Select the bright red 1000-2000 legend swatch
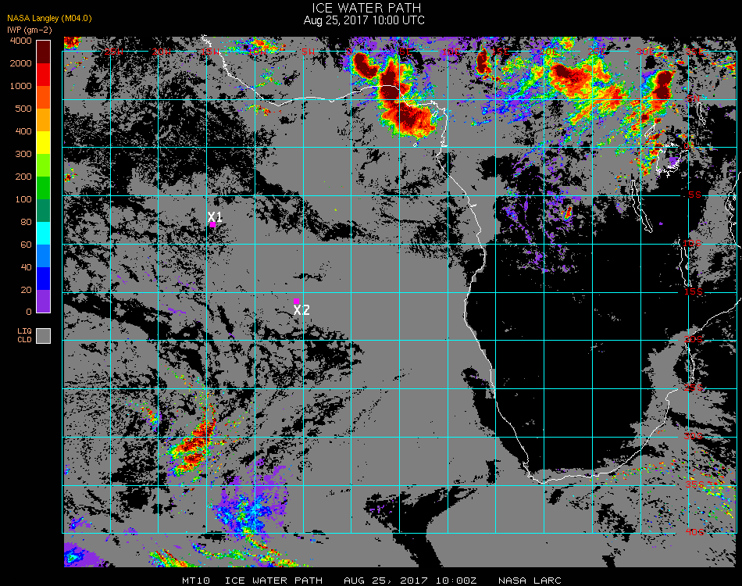The image size is (742, 586). (44, 75)
